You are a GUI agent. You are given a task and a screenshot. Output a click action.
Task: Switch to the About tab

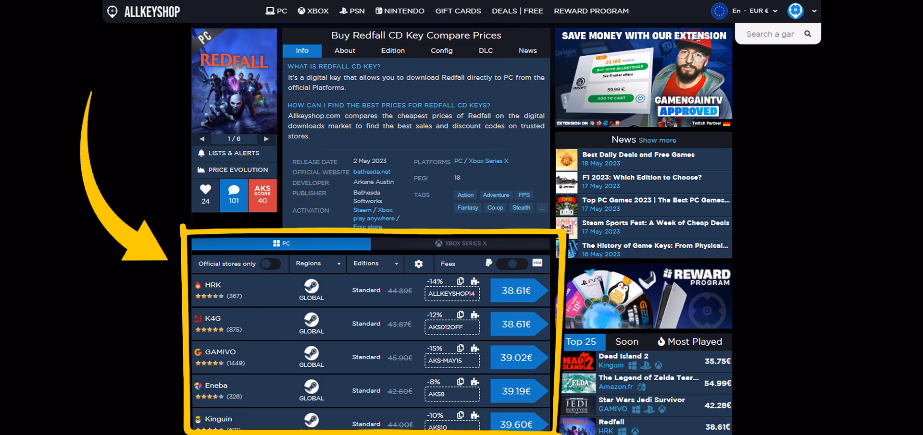345,51
